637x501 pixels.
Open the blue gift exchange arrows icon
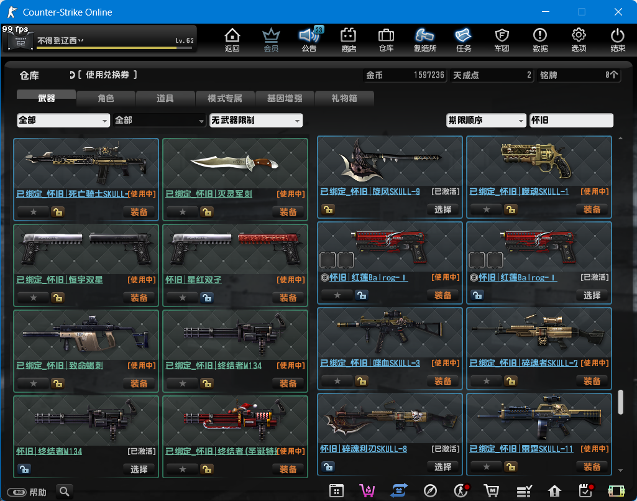pos(398,491)
